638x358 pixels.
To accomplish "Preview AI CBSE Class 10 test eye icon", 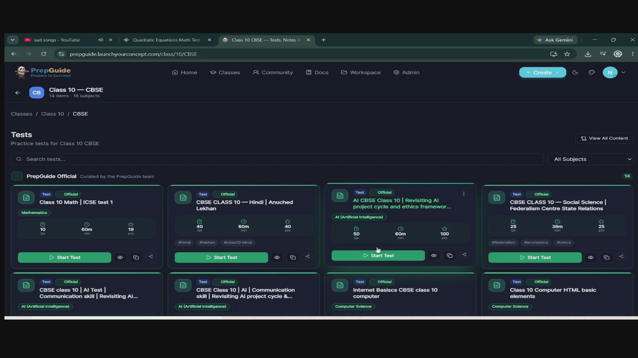I will 434,256.
